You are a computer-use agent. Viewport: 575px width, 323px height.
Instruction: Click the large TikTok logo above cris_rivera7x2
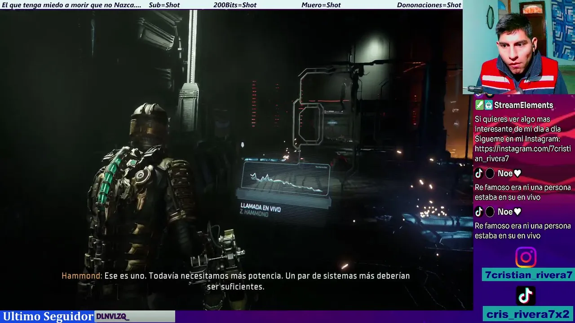[x=526, y=295]
